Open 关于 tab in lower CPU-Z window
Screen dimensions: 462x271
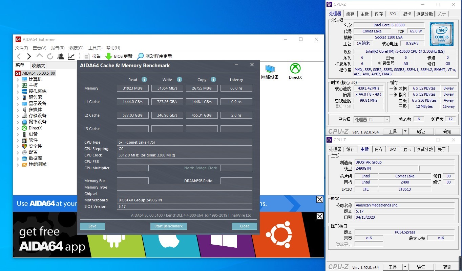442,149
